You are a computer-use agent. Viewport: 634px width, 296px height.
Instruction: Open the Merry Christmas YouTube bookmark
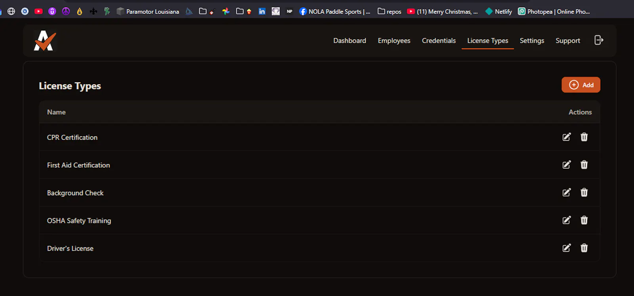pyautogui.click(x=442, y=11)
